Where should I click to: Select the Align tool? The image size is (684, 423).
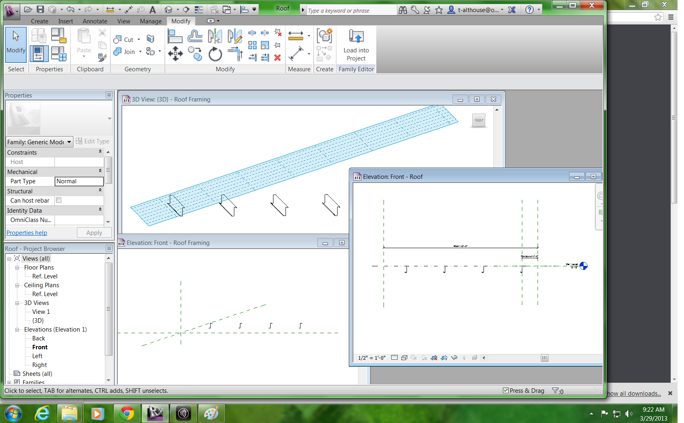click(175, 37)
